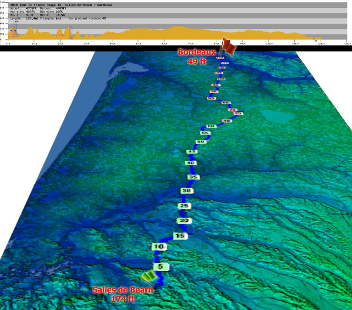Select the mile 50 route marker
Image resolution: width=352 pixels, height=310 pixels.
(x=201, y=142)
